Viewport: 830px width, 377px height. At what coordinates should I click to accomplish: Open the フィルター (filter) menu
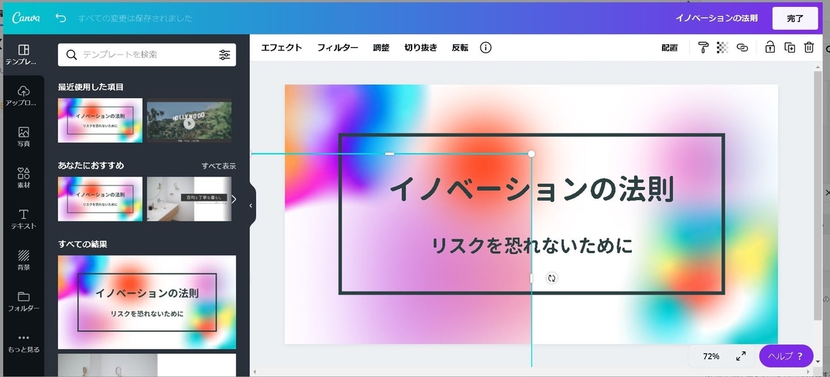coord(338,48)
